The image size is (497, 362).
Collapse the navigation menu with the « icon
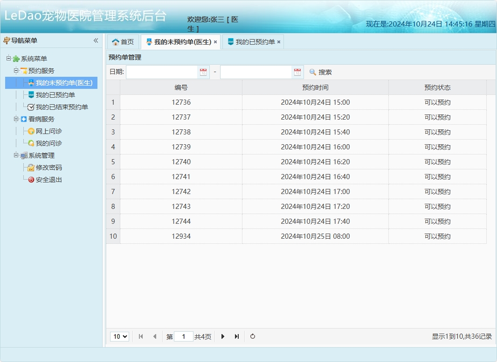click(96, 41)
